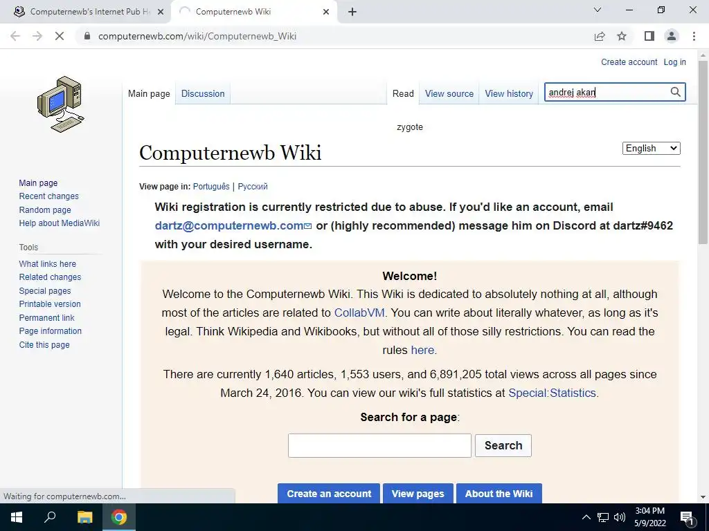Open the notification center

point(687,517)
